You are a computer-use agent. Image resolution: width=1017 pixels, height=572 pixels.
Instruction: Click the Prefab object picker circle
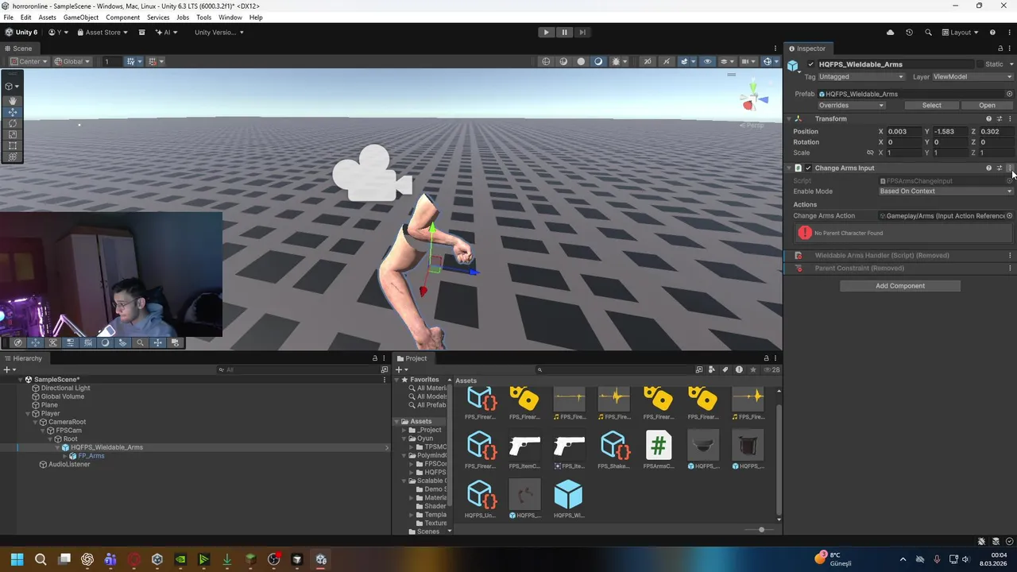coord(1010,94)
